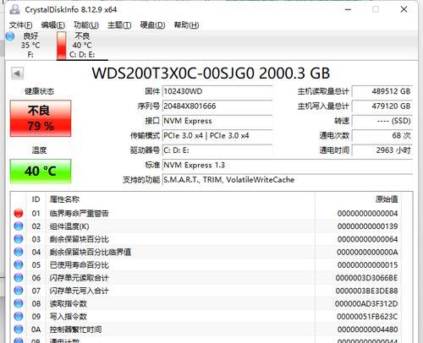Click raw value 000000000000A
The height and width of the screenshot is (343, 423).
[367, 252]
